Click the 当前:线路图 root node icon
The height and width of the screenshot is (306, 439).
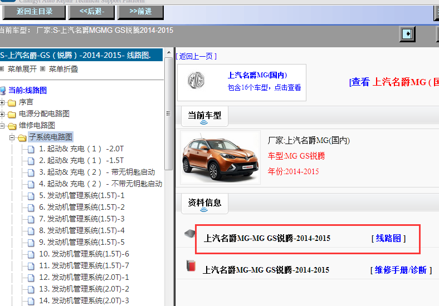(3, 91)
